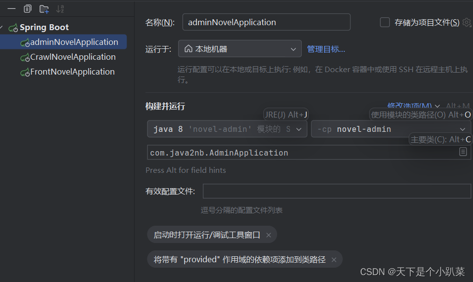Click the browse main class icon
Viewport: 473px width, 282px height.
[x=463, y=152]
